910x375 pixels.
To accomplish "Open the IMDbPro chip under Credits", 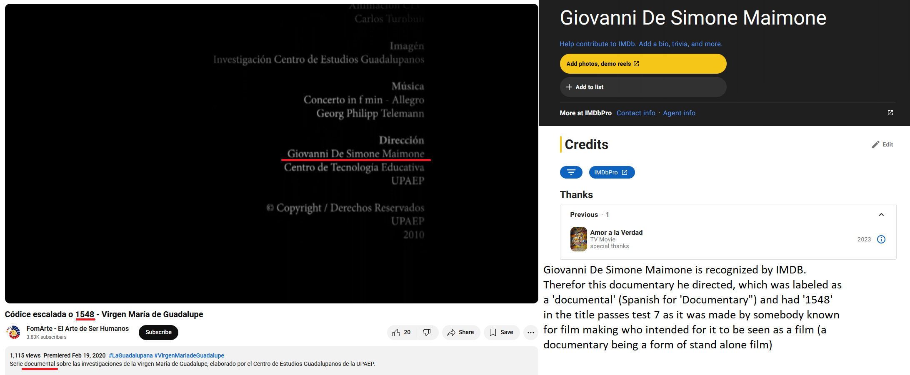I will [x=612, y=172].
